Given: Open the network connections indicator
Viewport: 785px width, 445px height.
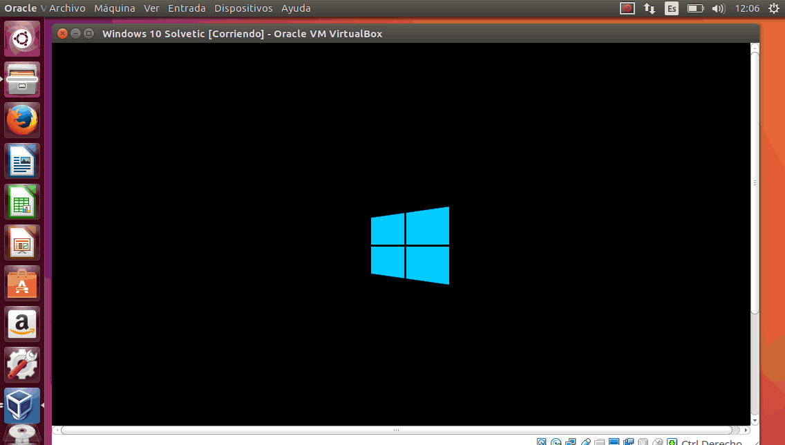Looking at the screenshot, I should click(x=650, y=8).
